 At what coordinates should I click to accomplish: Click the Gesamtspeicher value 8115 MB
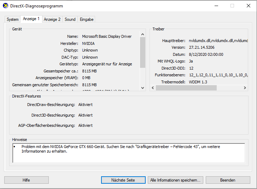pyautogui.click(x=89, y=71)
